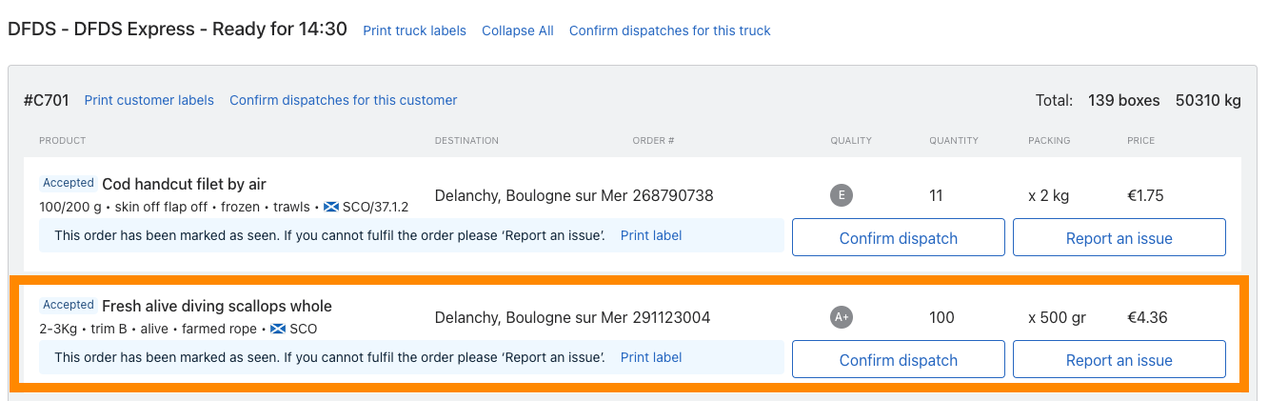Click the A+ quality badge for scallops
The image size is (1268, 401).
point(841,317)
